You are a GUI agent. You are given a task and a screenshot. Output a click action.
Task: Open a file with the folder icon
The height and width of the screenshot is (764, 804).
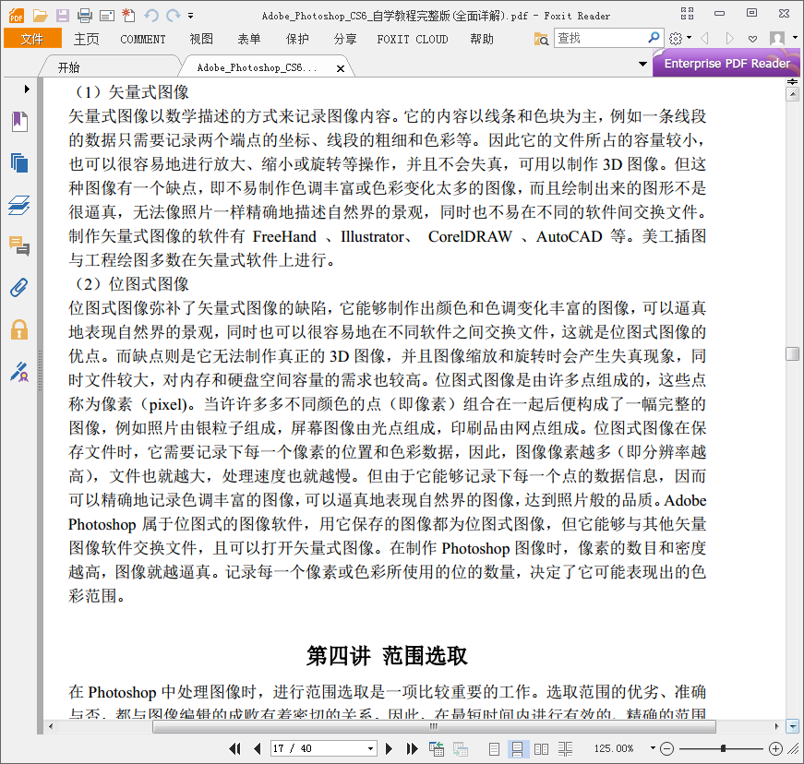tap(40, 16)
